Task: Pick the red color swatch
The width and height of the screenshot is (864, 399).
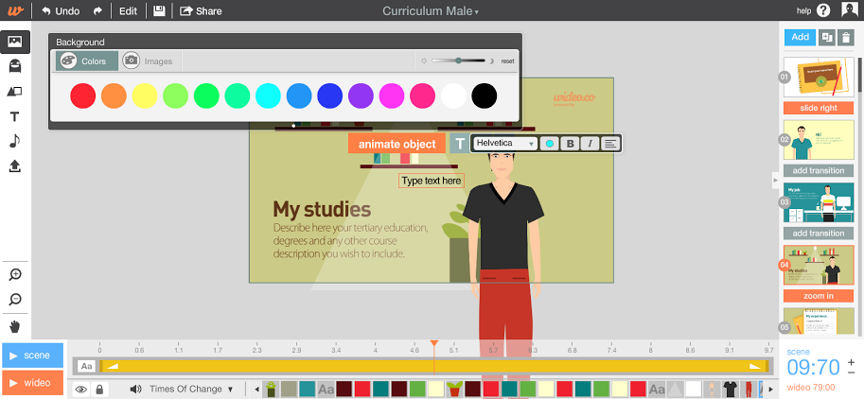Action: click(x=83, y=95)
